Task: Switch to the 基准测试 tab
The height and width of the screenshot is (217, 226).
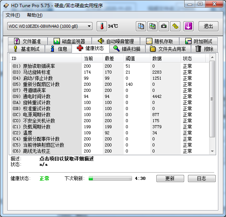Action: coord(27,49)
